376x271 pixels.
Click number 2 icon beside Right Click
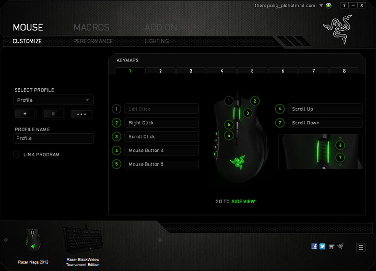coord(116,123)
